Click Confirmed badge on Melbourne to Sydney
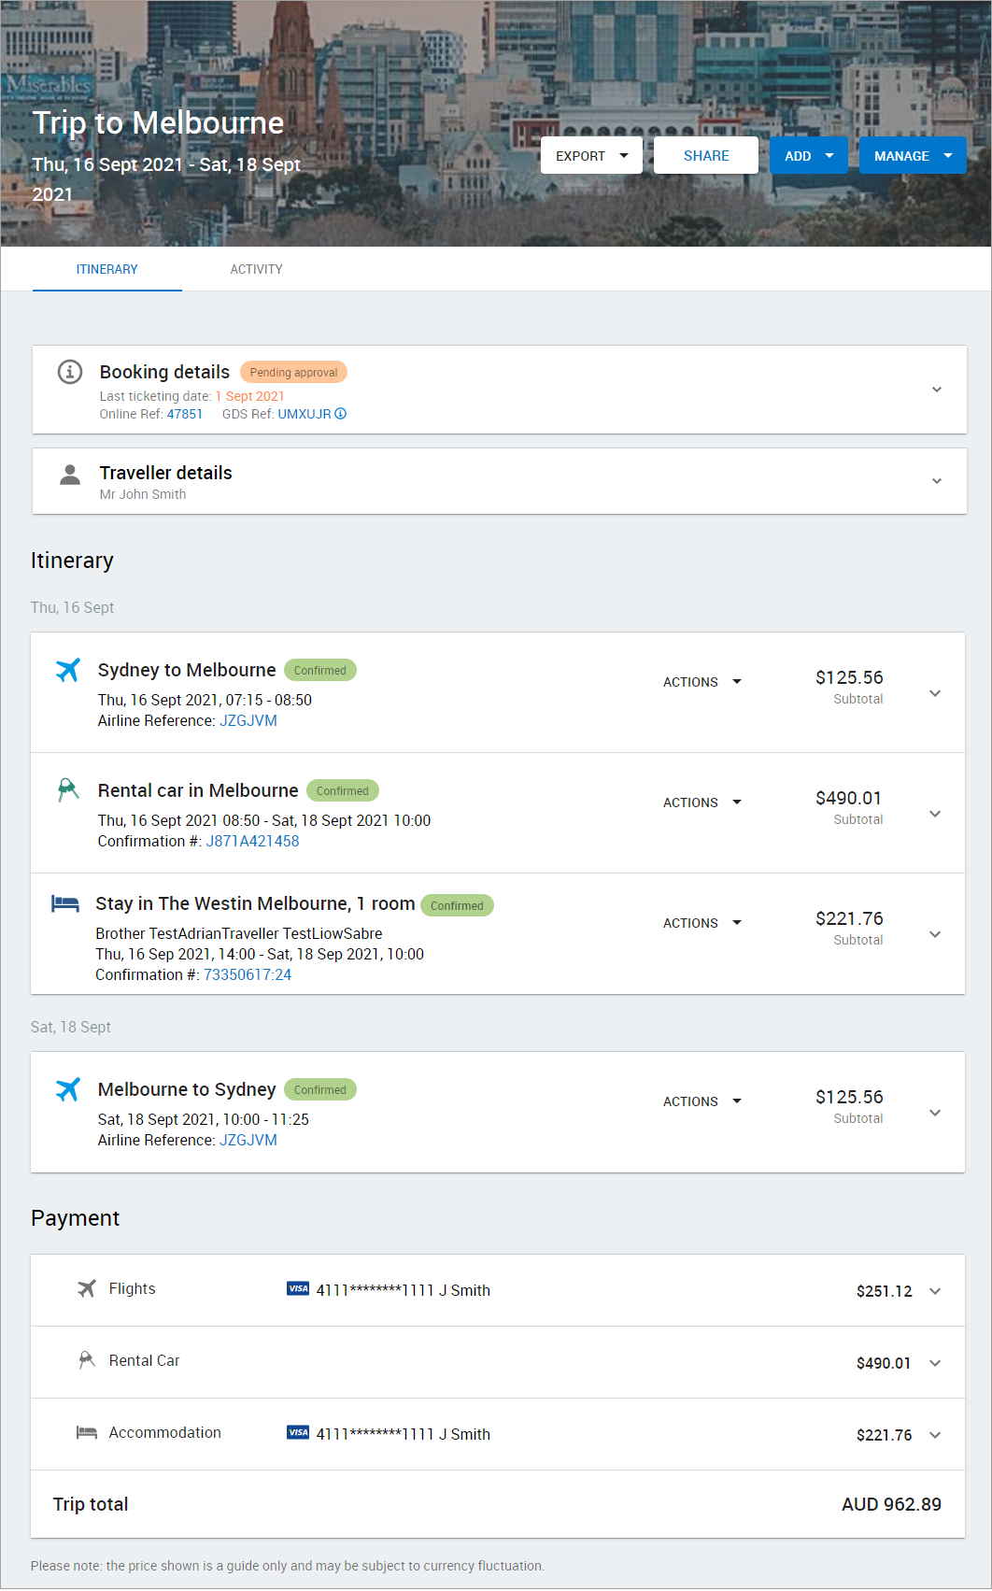992x1591 pixels. pos(320,1089)
